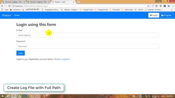Click the blue B extension icon
The width and height of the screenshot is (175, 98).
[x=165, y=6]
